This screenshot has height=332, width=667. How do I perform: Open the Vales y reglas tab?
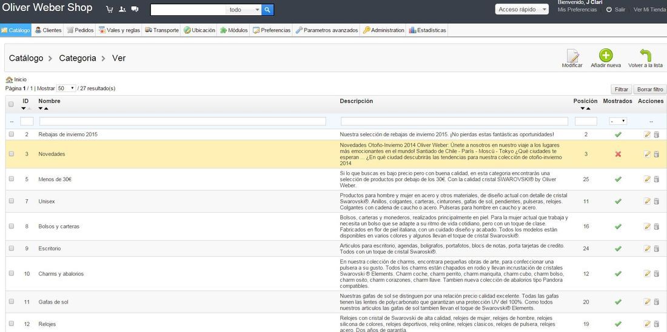point(119,30)
